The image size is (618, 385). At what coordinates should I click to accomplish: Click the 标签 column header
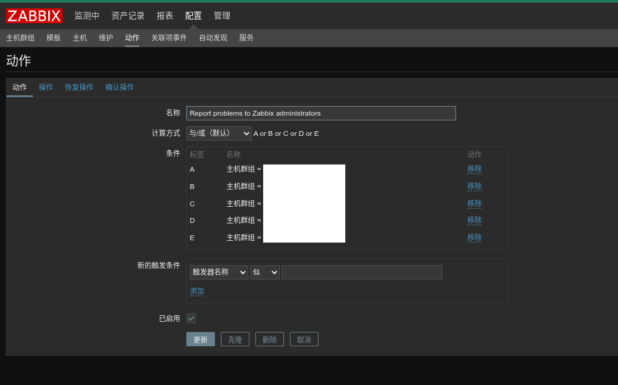tap(196, 154)
